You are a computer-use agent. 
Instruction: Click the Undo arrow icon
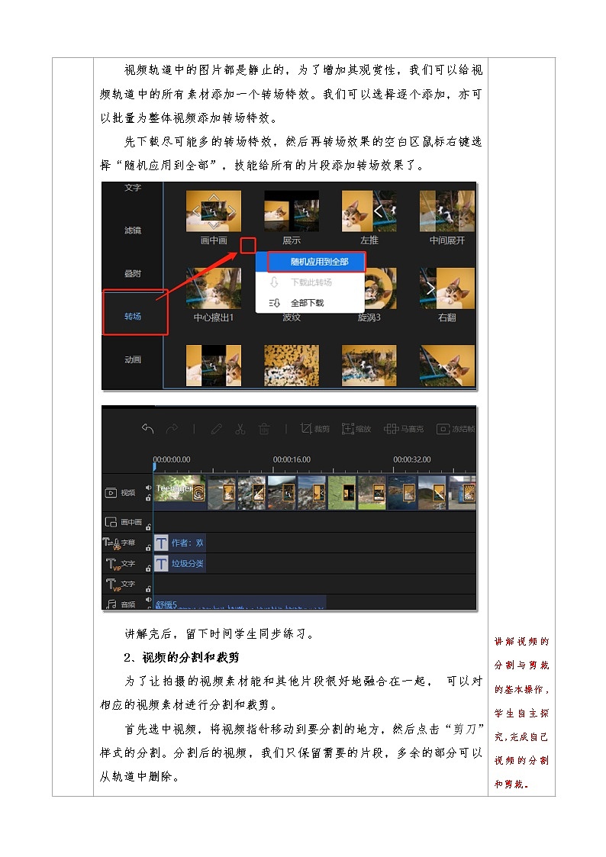point(147,429)
